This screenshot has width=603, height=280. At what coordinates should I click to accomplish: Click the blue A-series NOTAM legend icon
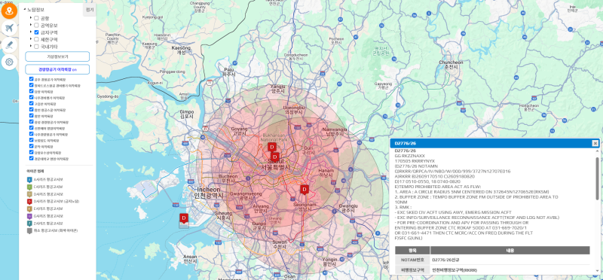pos(29,179)
